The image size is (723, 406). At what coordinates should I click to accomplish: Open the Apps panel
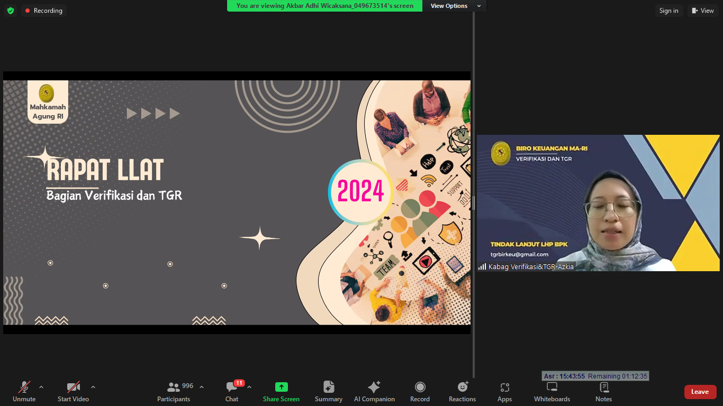tap(504, 392)
